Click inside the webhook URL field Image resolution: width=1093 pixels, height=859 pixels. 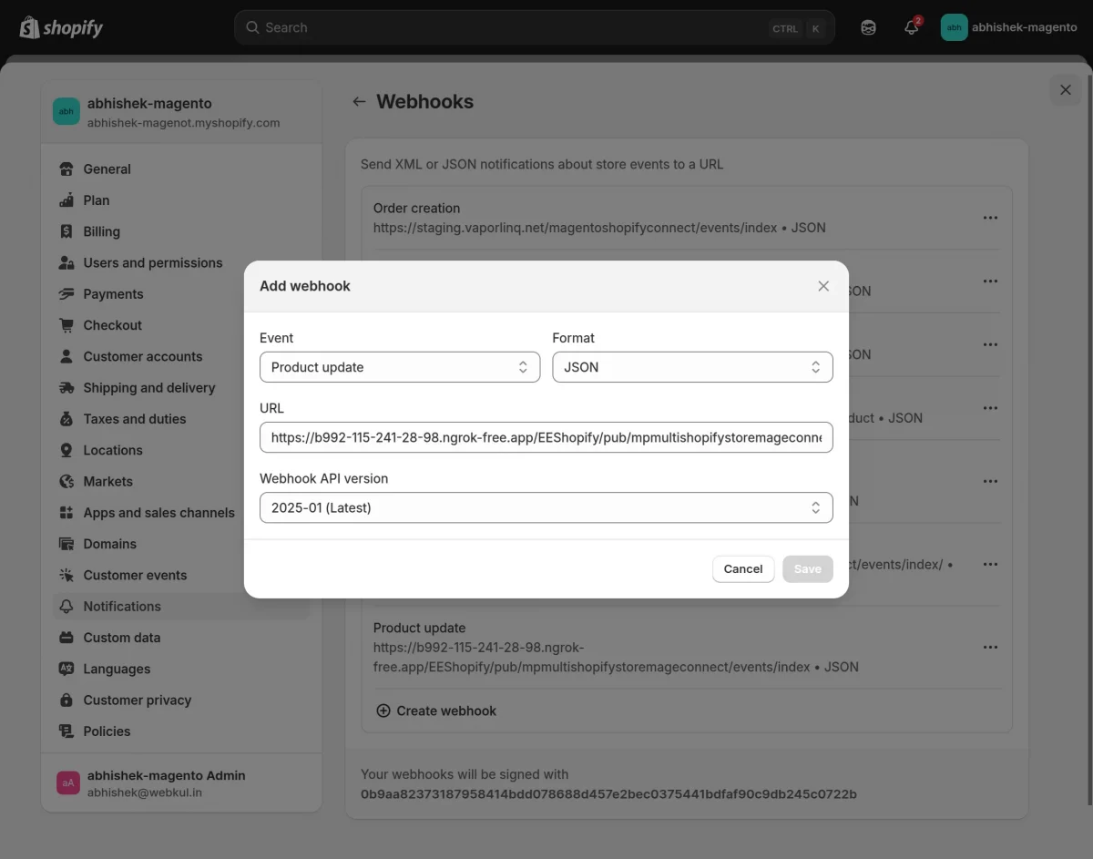(x=546, y=437)
